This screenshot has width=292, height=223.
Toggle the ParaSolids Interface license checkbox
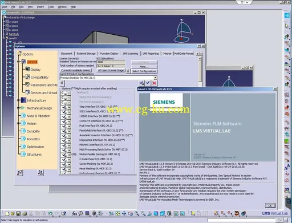click(64, 131)
